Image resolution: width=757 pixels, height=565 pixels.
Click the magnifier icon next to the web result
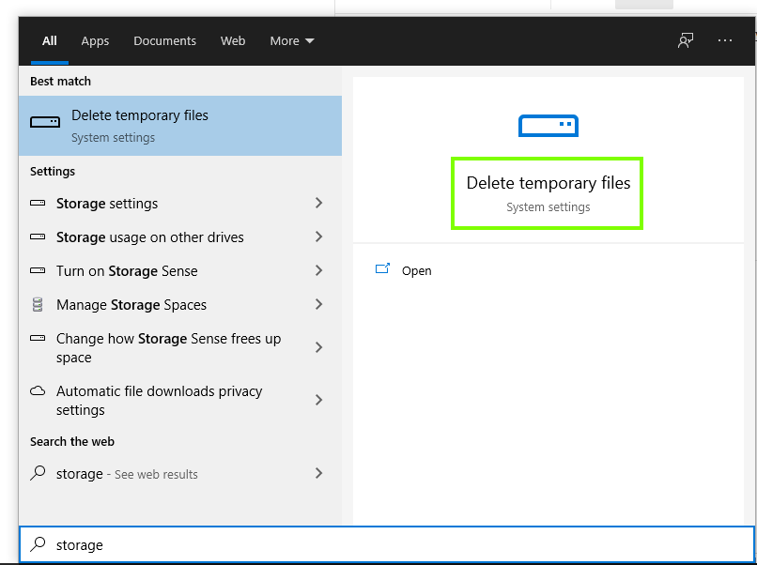pos(38,473)
